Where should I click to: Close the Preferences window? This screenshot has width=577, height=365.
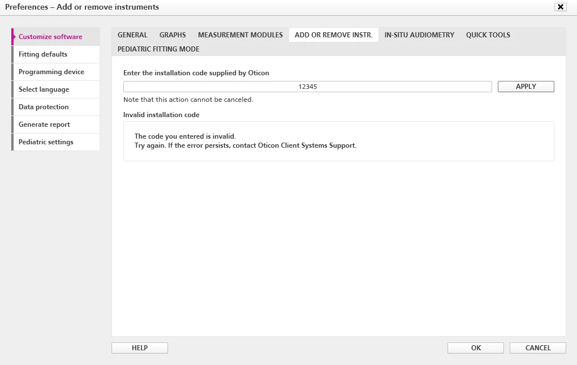pyautogui.click(x=561, y=7)
